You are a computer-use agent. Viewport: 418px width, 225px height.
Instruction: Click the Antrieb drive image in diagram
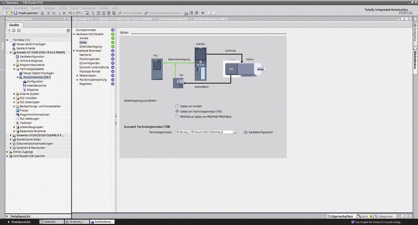point(201,64)
